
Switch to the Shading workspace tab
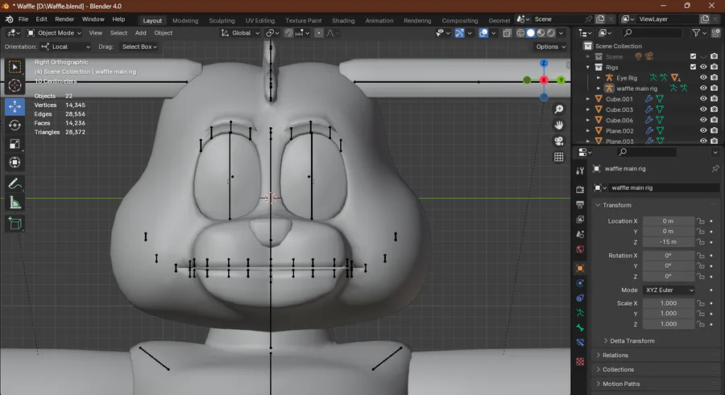[343, 20]
